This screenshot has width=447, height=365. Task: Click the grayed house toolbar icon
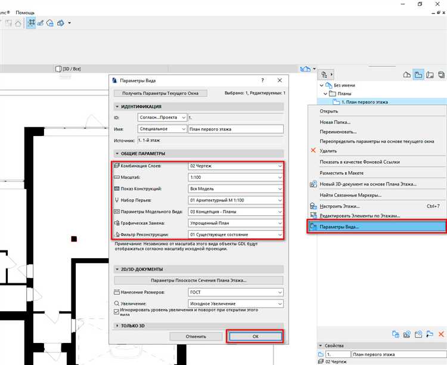[x=18, y=23]
